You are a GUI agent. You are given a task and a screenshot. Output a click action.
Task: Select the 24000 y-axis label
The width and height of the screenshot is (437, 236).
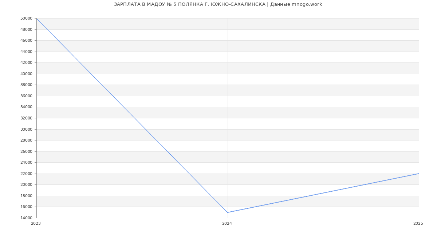tap(26, 162)
